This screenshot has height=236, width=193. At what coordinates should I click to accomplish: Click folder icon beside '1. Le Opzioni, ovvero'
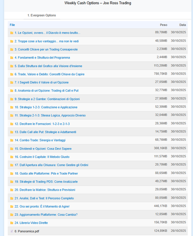coord(12,33)
